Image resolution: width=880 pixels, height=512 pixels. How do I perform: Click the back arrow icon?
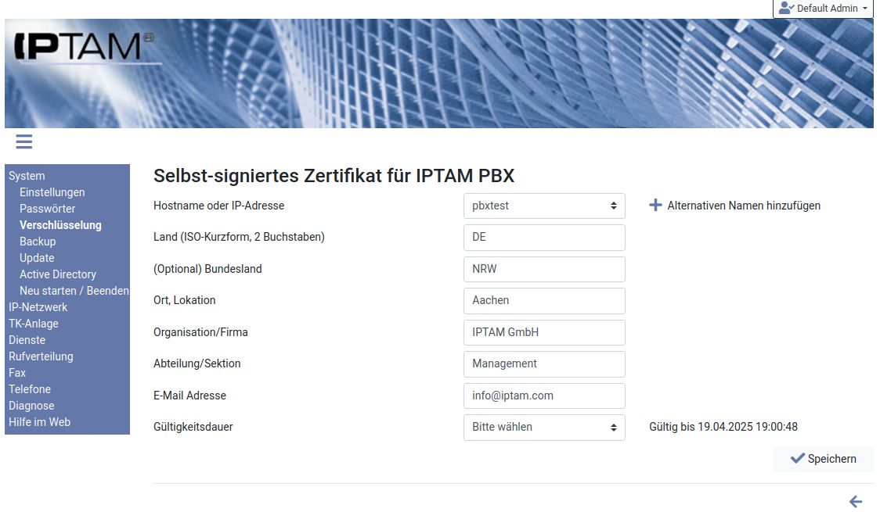coord(856,502)
